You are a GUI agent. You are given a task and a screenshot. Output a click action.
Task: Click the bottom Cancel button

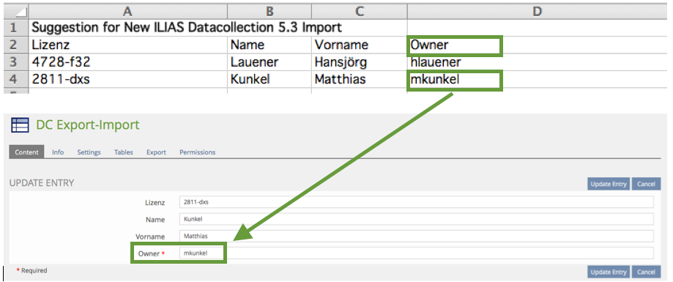(646, 272)
